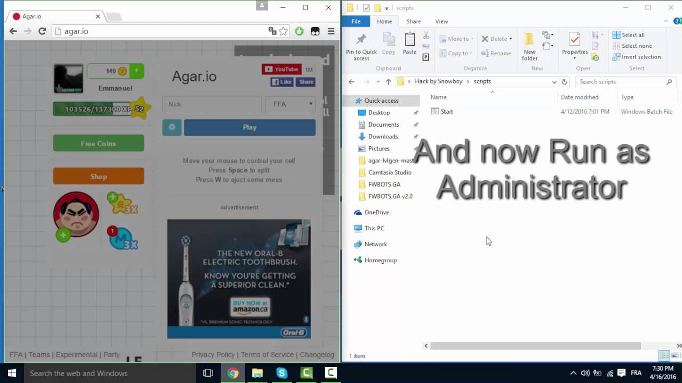
Task: Click the YouTube subscribe button
Action: 282,69
